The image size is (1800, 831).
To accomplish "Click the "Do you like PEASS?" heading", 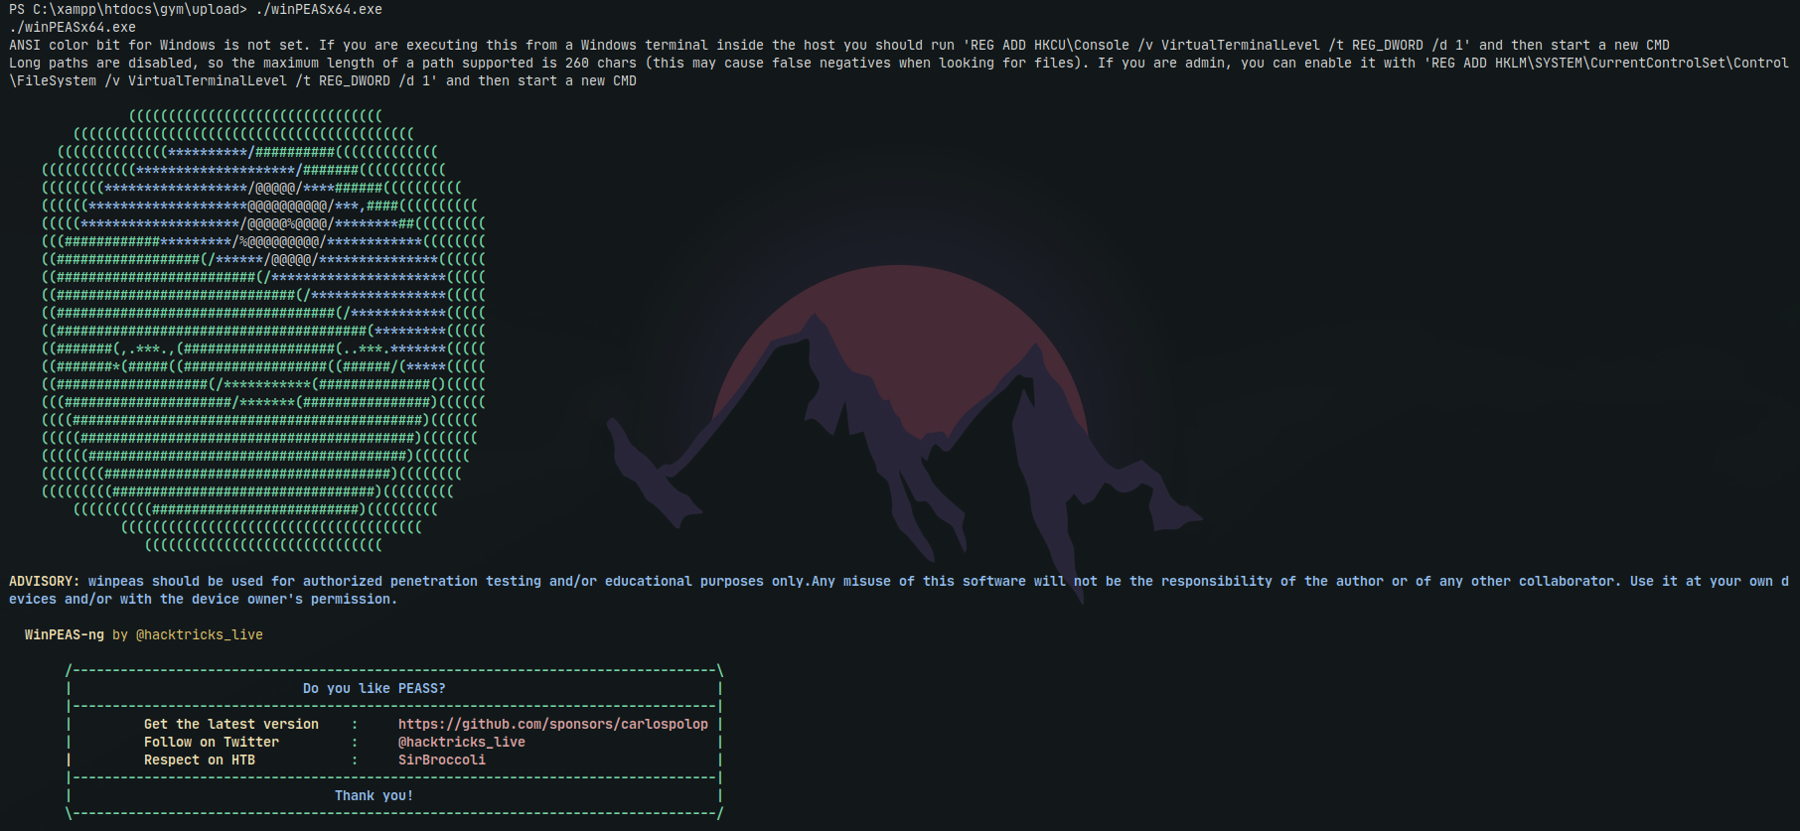I will tap(374, 688).
